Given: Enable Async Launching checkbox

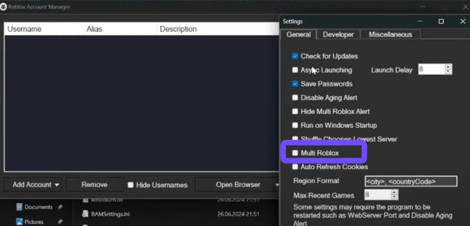Looking at the screenshot, I should [295, 70].
